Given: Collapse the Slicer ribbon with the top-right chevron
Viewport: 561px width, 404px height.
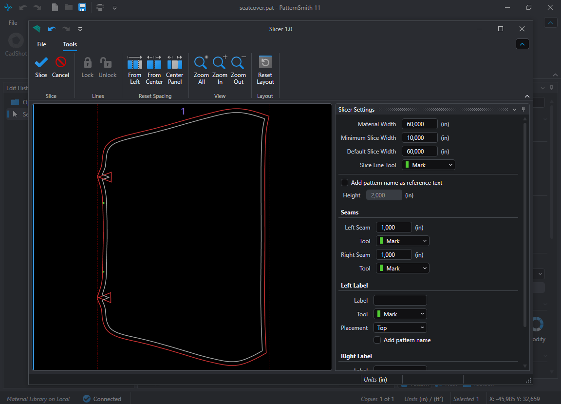Looking at the screenshot, I should [x=523, y=44].
